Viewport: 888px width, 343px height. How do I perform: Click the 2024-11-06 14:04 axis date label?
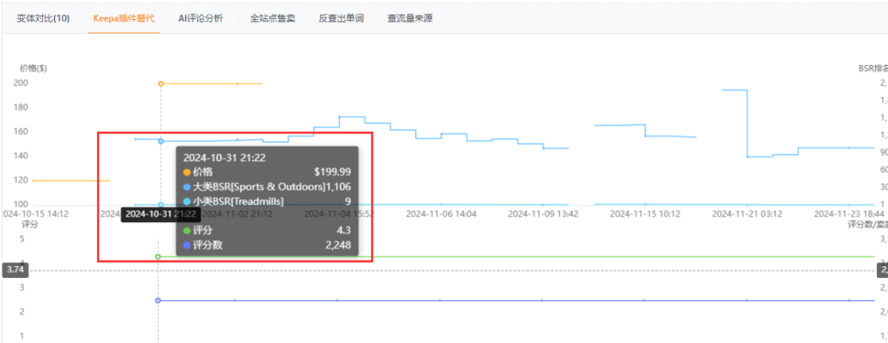point(441,214)
